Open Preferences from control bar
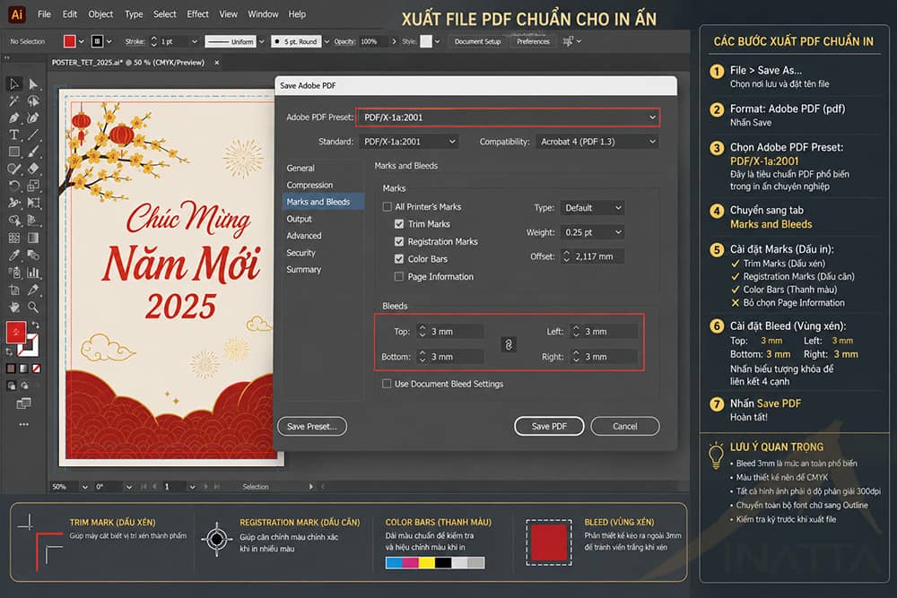This screenshot has width=897, height=598. point(533,41)
